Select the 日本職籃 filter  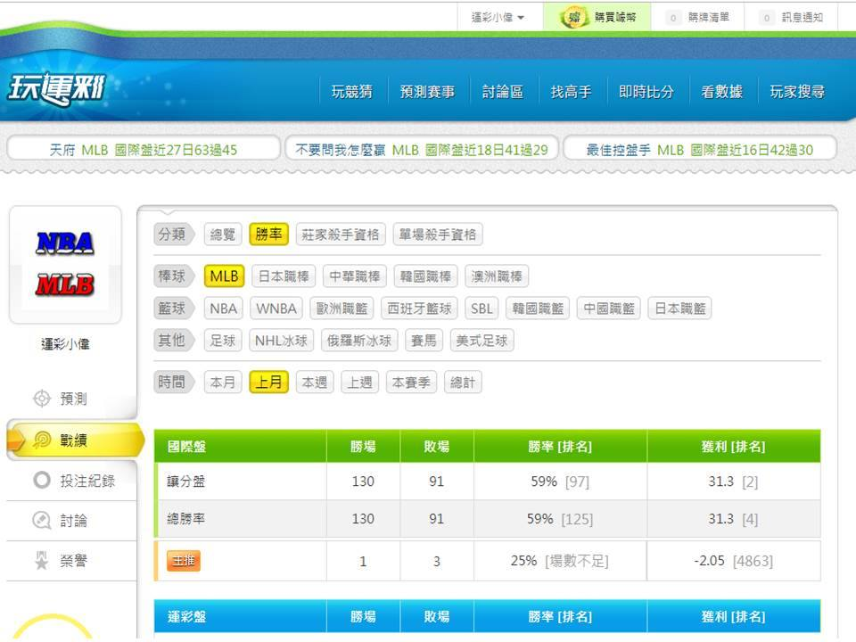pyautogui.click(x=680, y=308)
